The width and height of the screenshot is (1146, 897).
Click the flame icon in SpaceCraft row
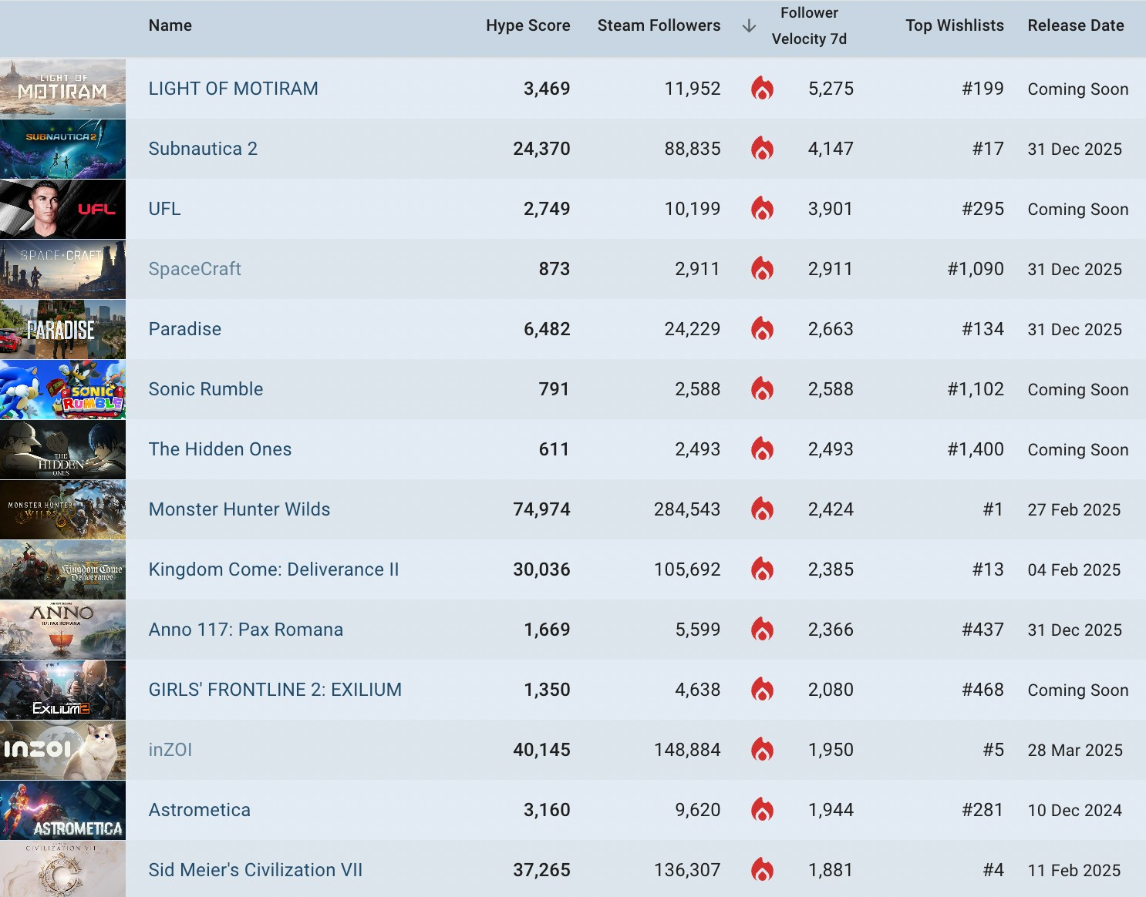(762, 269)
